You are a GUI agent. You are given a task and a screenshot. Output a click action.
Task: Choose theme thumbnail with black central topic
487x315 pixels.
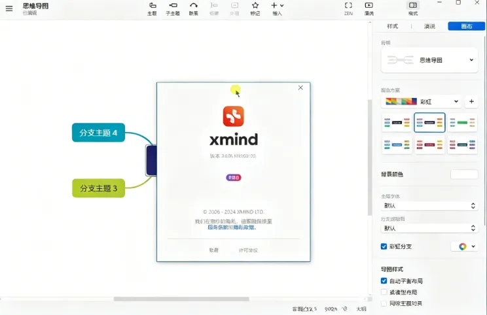point(397,122)
